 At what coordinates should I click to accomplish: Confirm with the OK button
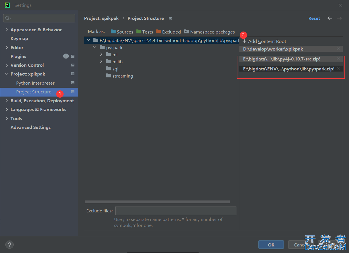pos(271,244)
